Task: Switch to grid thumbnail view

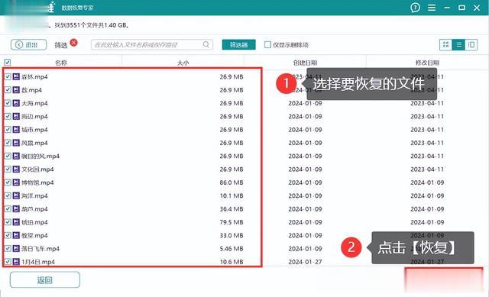Action: point(445,45)
